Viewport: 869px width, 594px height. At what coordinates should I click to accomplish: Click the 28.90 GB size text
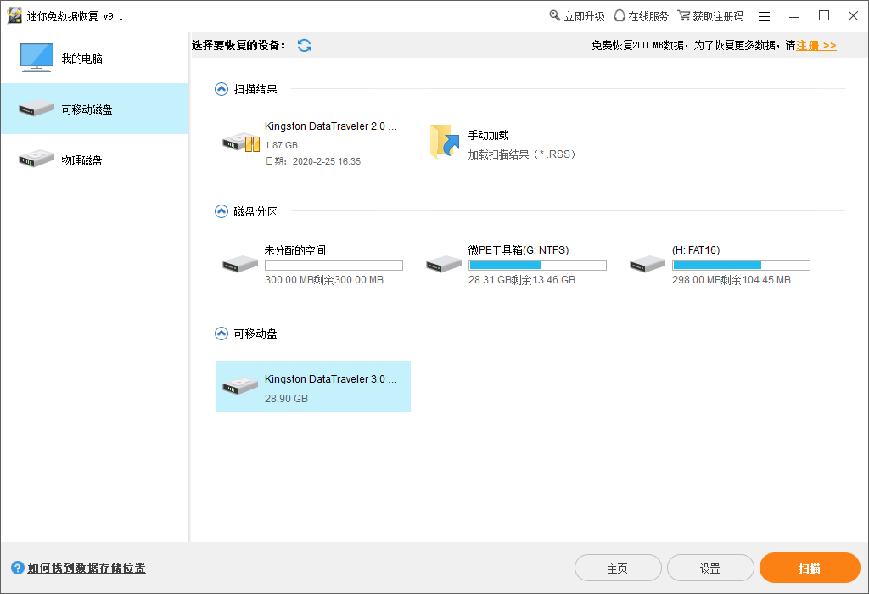point(286,398)
